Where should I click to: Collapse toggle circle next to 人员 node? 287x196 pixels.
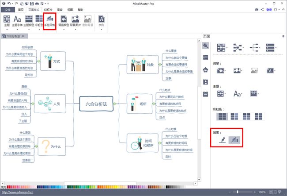[33, 104]
